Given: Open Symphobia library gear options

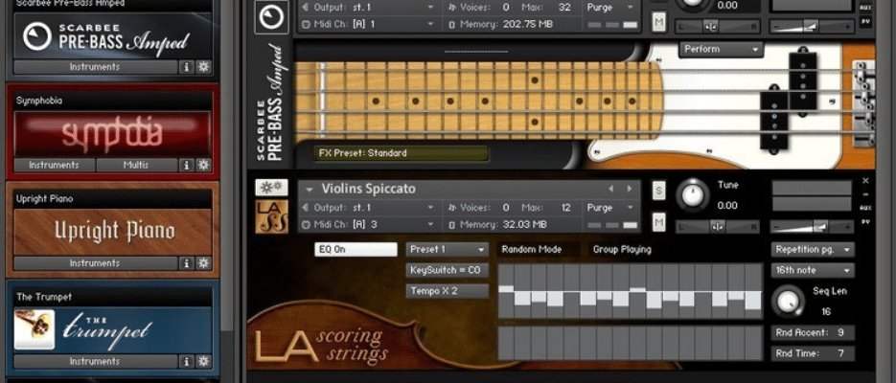Looking at the screenshot, I should tap(203, 165).
